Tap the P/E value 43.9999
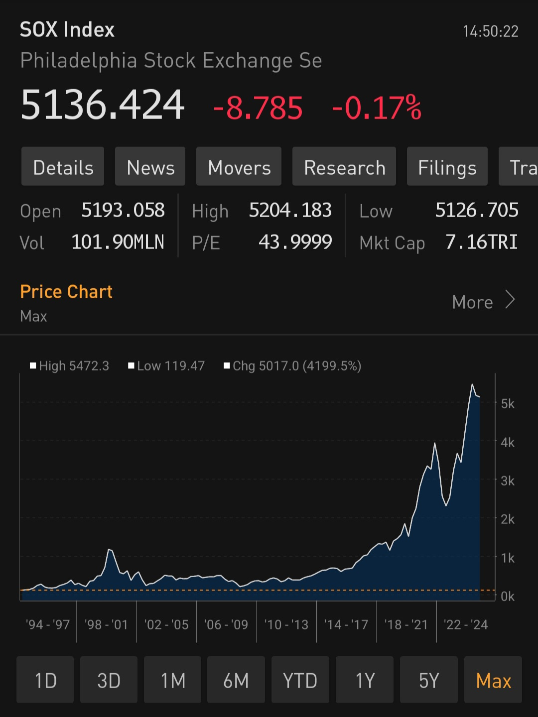The width and height of the screenshot is (538, 717). pyautogui.click(x=295, y=242)
